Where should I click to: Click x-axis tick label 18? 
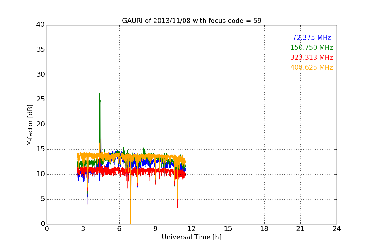pyautogui.click(x=264, y=228)
